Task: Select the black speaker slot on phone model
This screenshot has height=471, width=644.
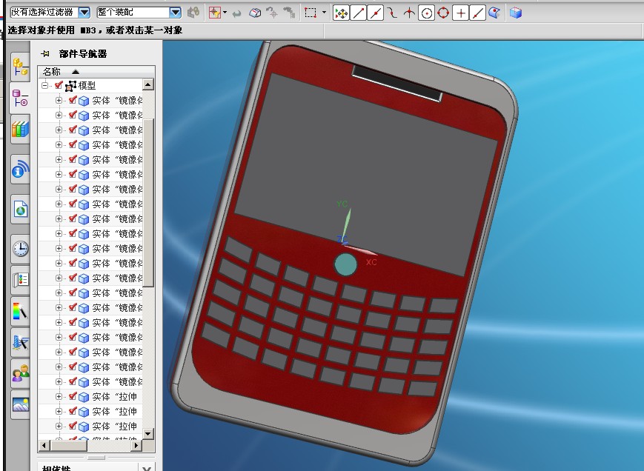Action: [x=396, y=84]
